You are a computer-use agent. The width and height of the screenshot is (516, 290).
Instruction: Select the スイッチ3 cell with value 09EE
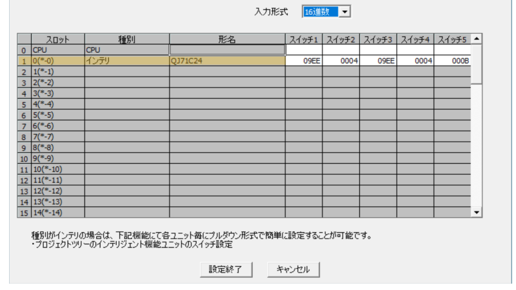click(x=378, y=61)
